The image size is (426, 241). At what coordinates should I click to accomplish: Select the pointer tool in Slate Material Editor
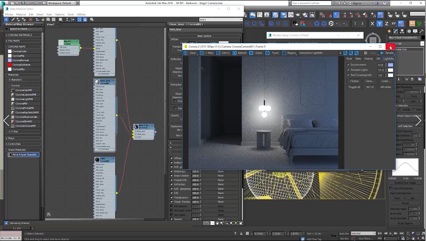6,20
